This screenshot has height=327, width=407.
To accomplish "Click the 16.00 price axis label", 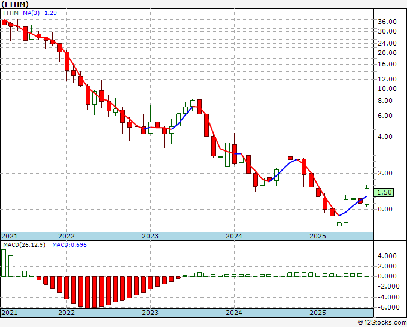I will click(x=387, y=65).
